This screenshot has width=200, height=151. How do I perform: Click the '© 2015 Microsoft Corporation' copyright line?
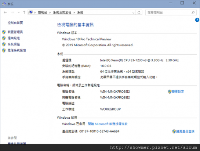click(x=98, y=45)
